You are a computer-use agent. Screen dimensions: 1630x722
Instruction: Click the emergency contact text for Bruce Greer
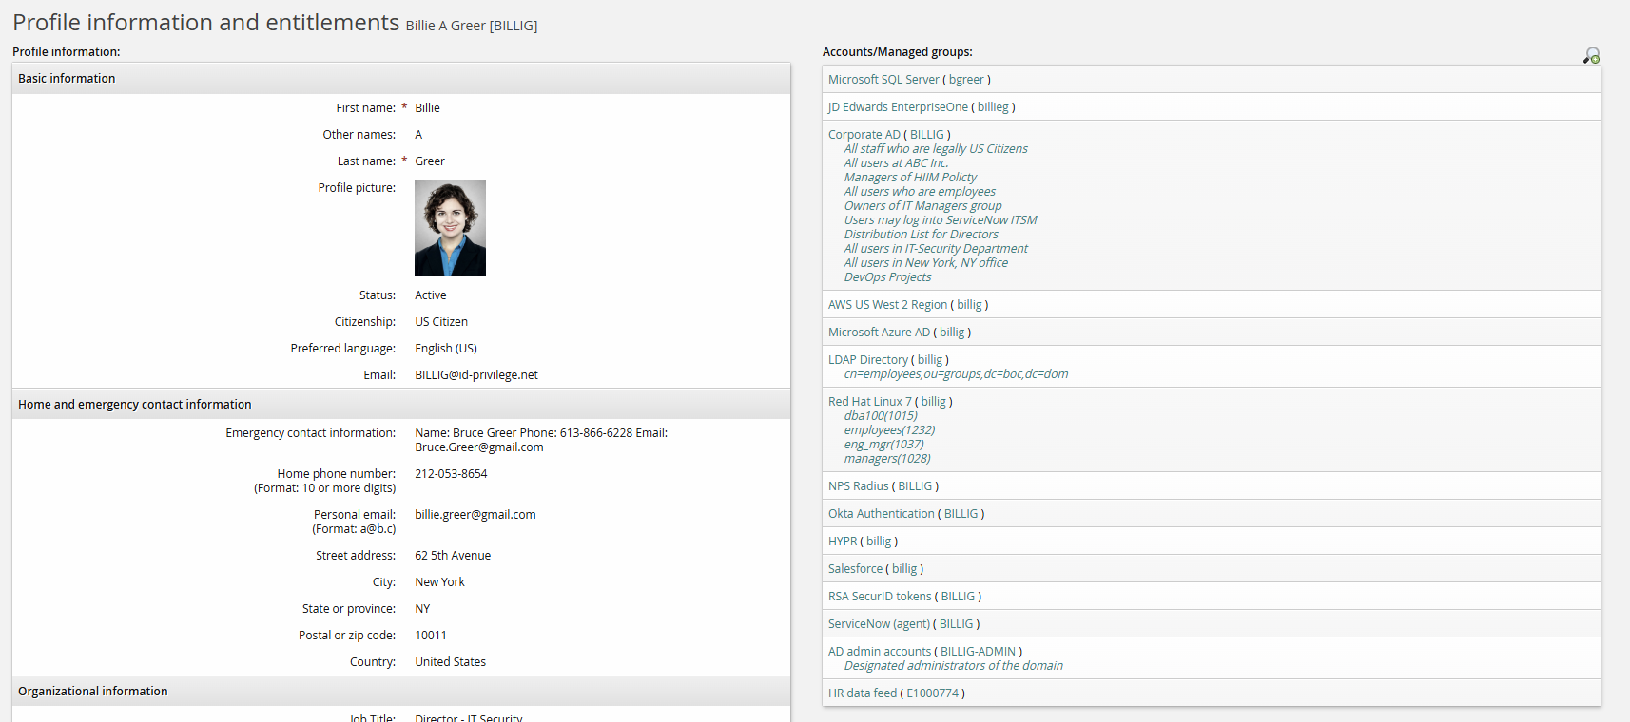(x=541, y=440)
